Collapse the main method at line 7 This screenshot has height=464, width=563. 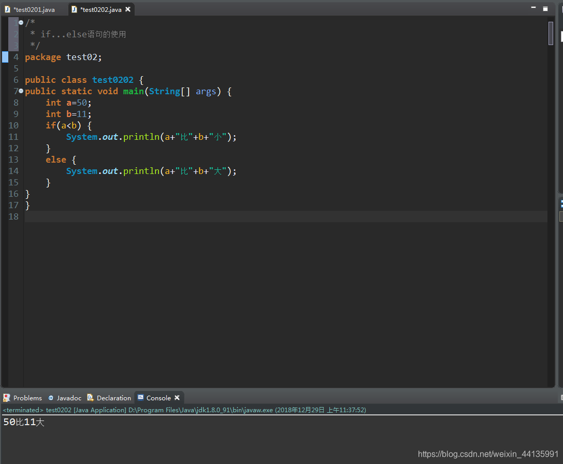(21, 91)
